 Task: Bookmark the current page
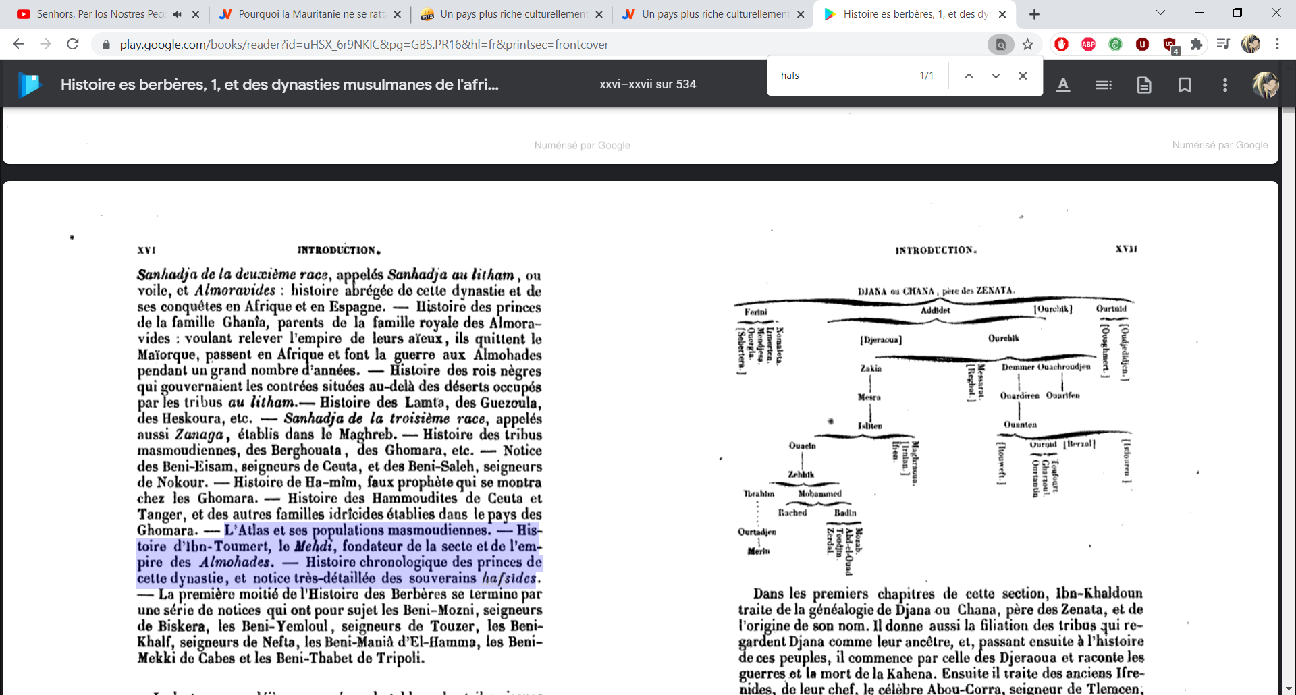point(1185,85)
